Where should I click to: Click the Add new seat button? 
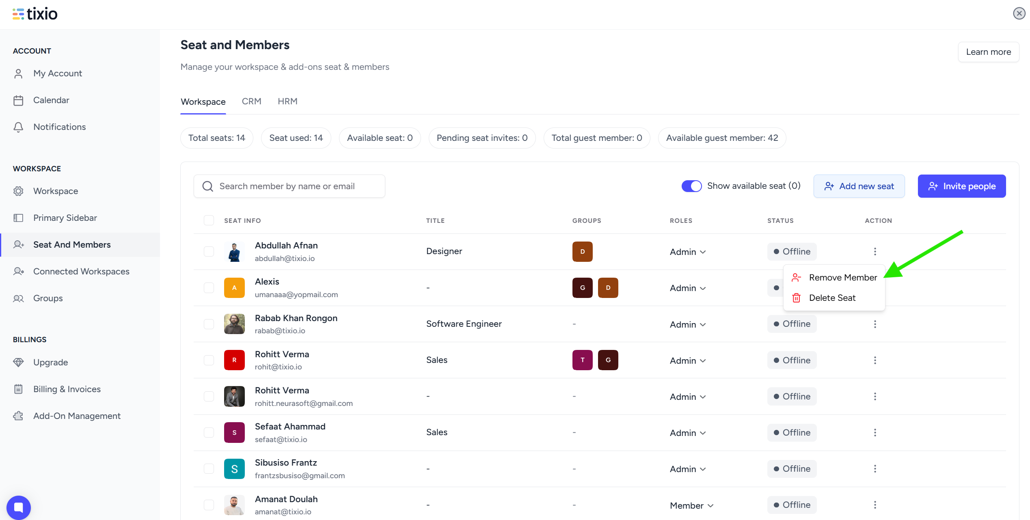[859, 186]
